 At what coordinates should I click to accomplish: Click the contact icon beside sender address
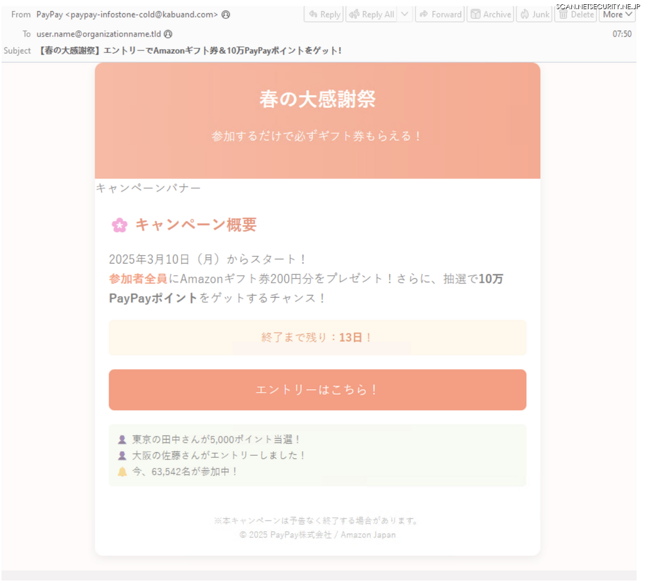pyautogui.click(x=226, y=15)
